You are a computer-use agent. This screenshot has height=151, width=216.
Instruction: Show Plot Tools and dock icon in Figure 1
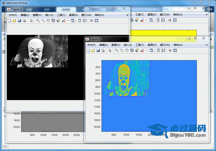click(x=96, y=21)
